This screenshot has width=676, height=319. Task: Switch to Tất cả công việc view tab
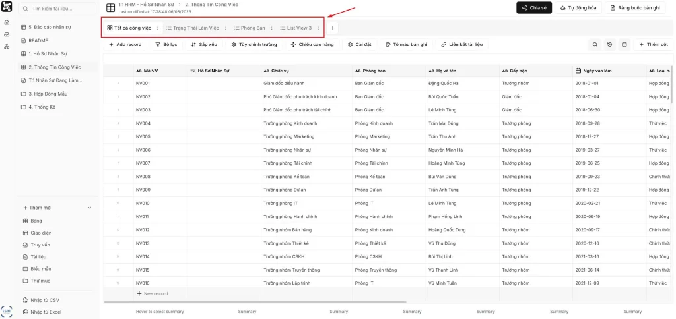click(129, 28)
